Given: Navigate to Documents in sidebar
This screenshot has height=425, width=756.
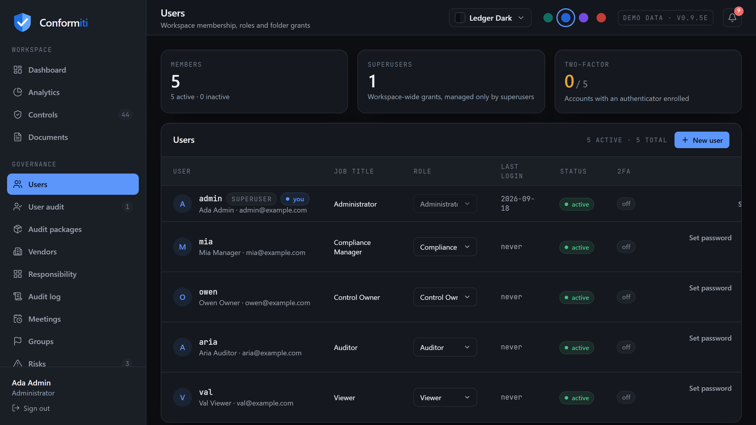Looking at the screenshot, I should (73, 137).
